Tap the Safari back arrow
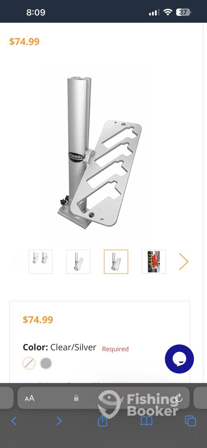The image size is (207, 448). (14, 421)
